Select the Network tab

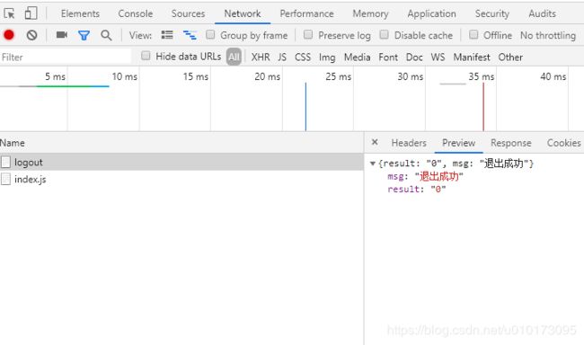pos(243,13)
